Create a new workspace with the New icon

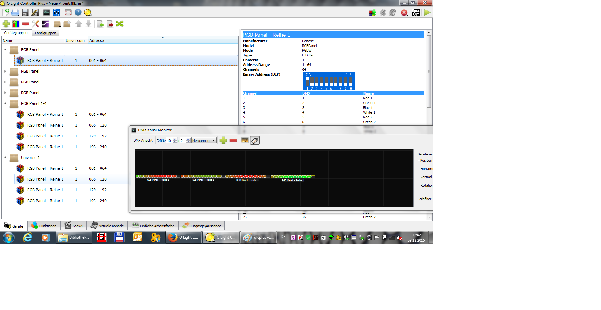click(6, 12)
